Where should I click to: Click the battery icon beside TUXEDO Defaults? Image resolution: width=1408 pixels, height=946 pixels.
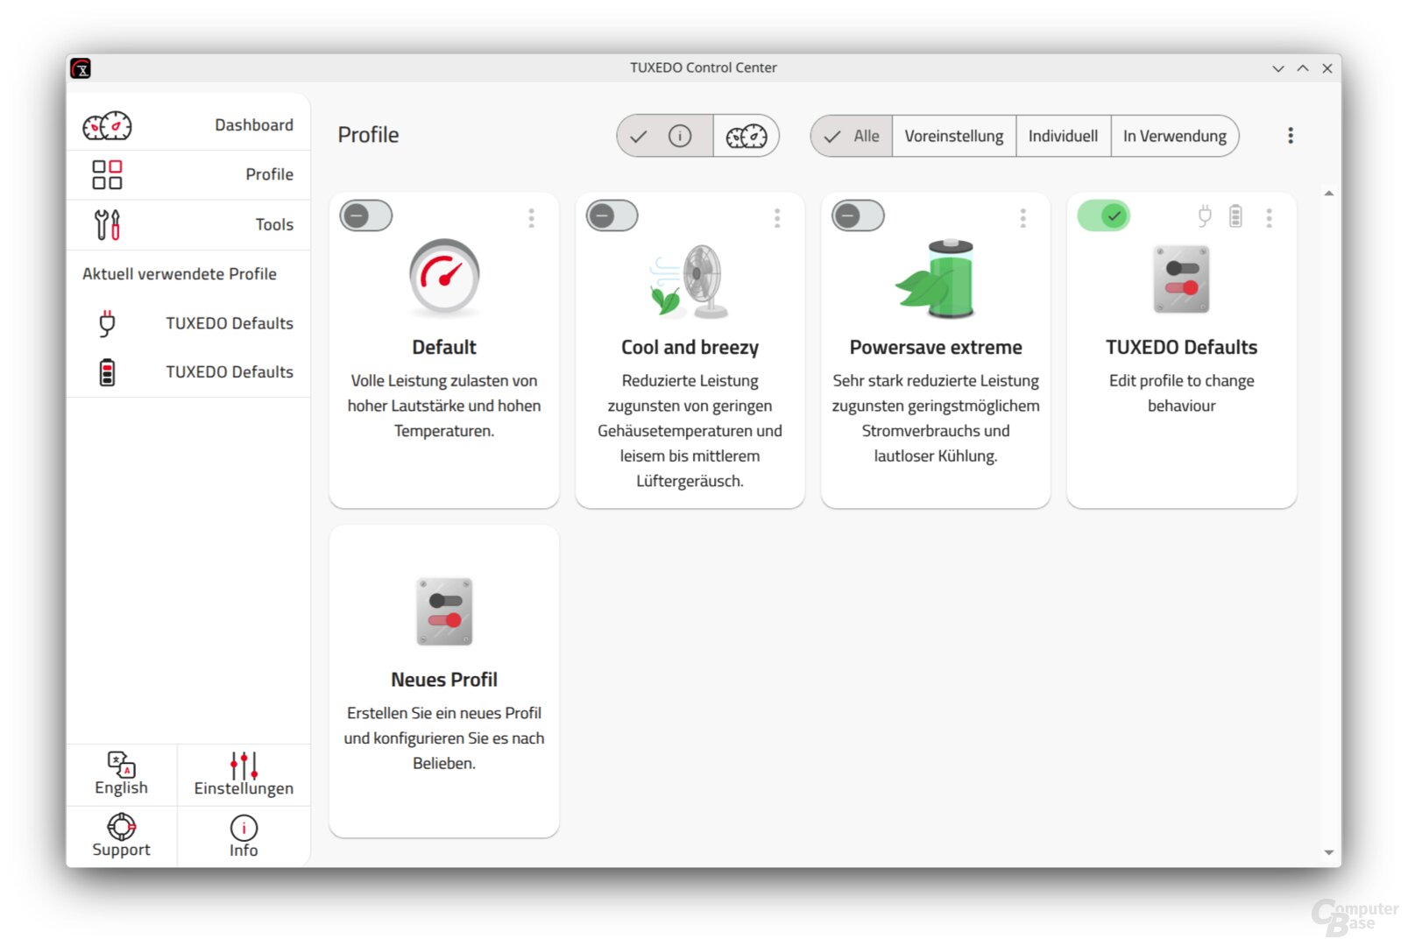point(107,372)
